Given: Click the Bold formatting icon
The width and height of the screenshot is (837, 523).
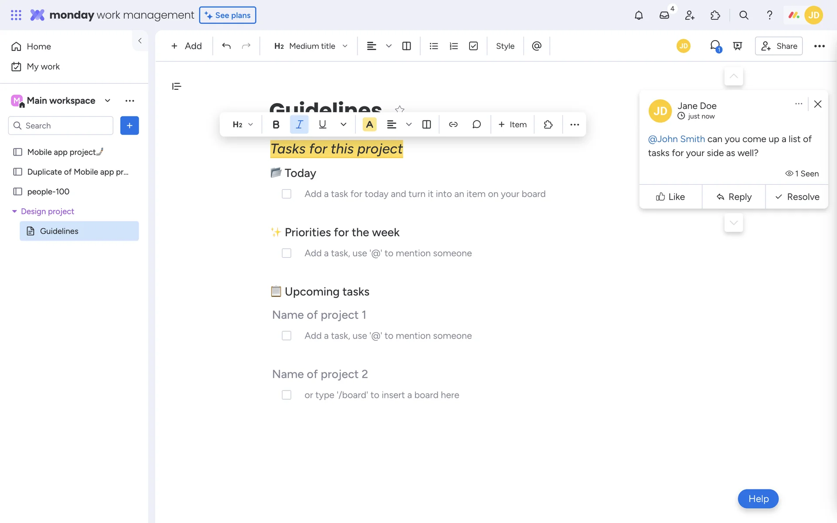Looking at the screenshot, I should pos(276,125).
